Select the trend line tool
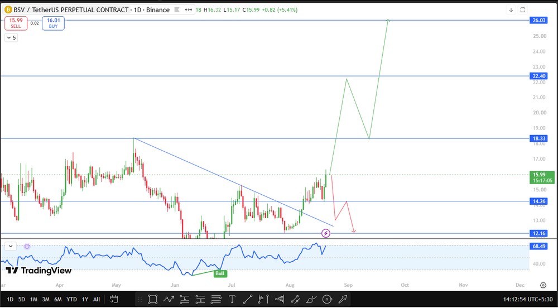Image resolution: width=558 pixels, height=308 pixels. (248, 299)
